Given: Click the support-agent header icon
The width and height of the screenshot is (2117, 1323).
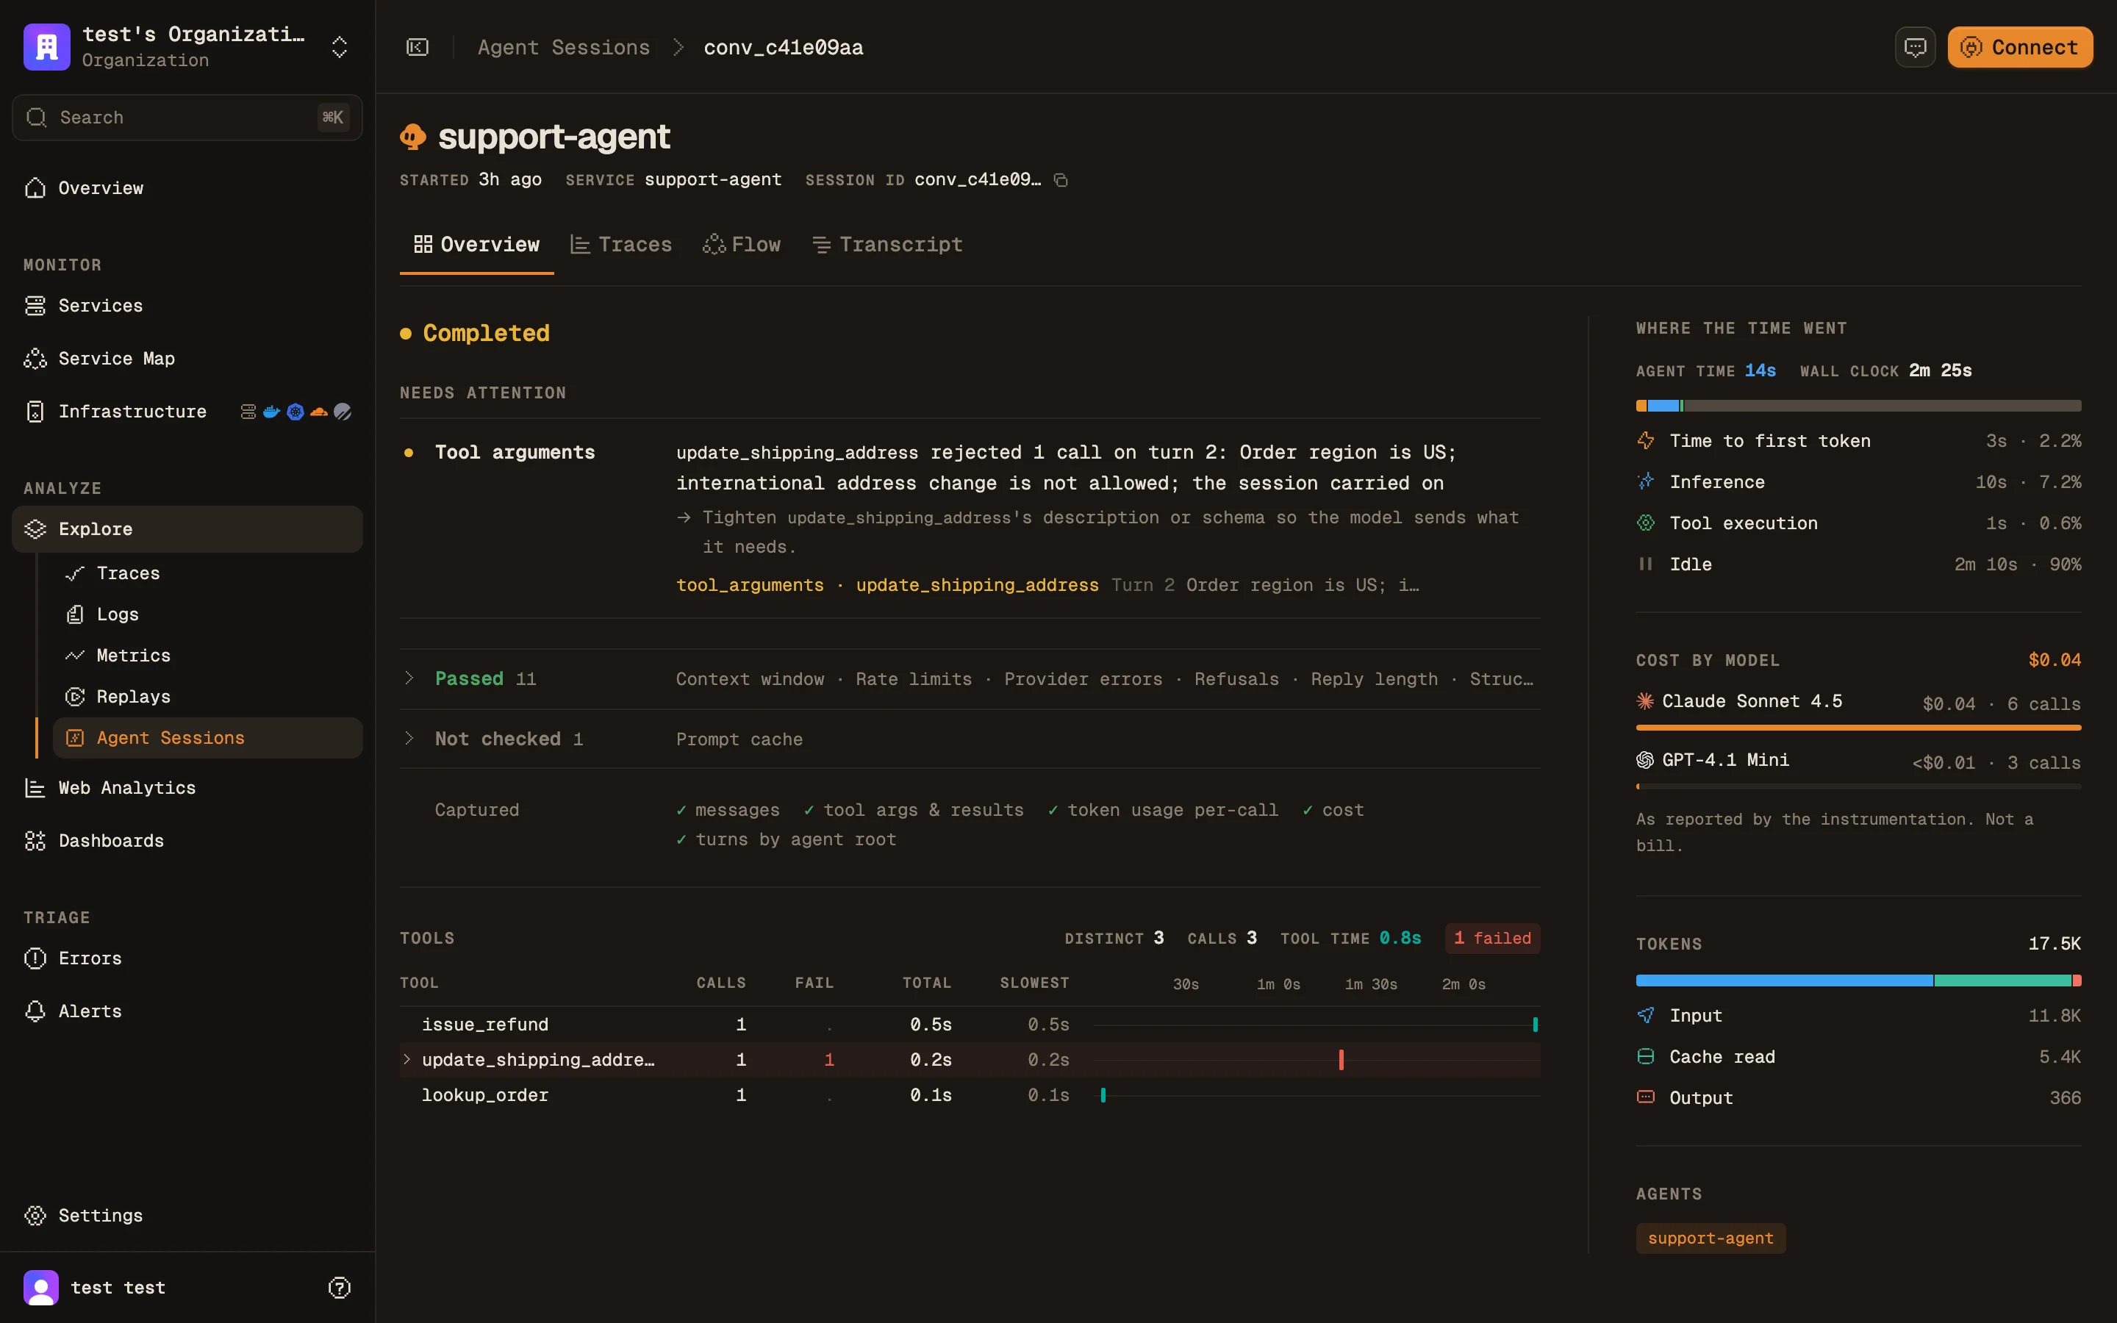Looking at the screenshot, I should (413, 137).
